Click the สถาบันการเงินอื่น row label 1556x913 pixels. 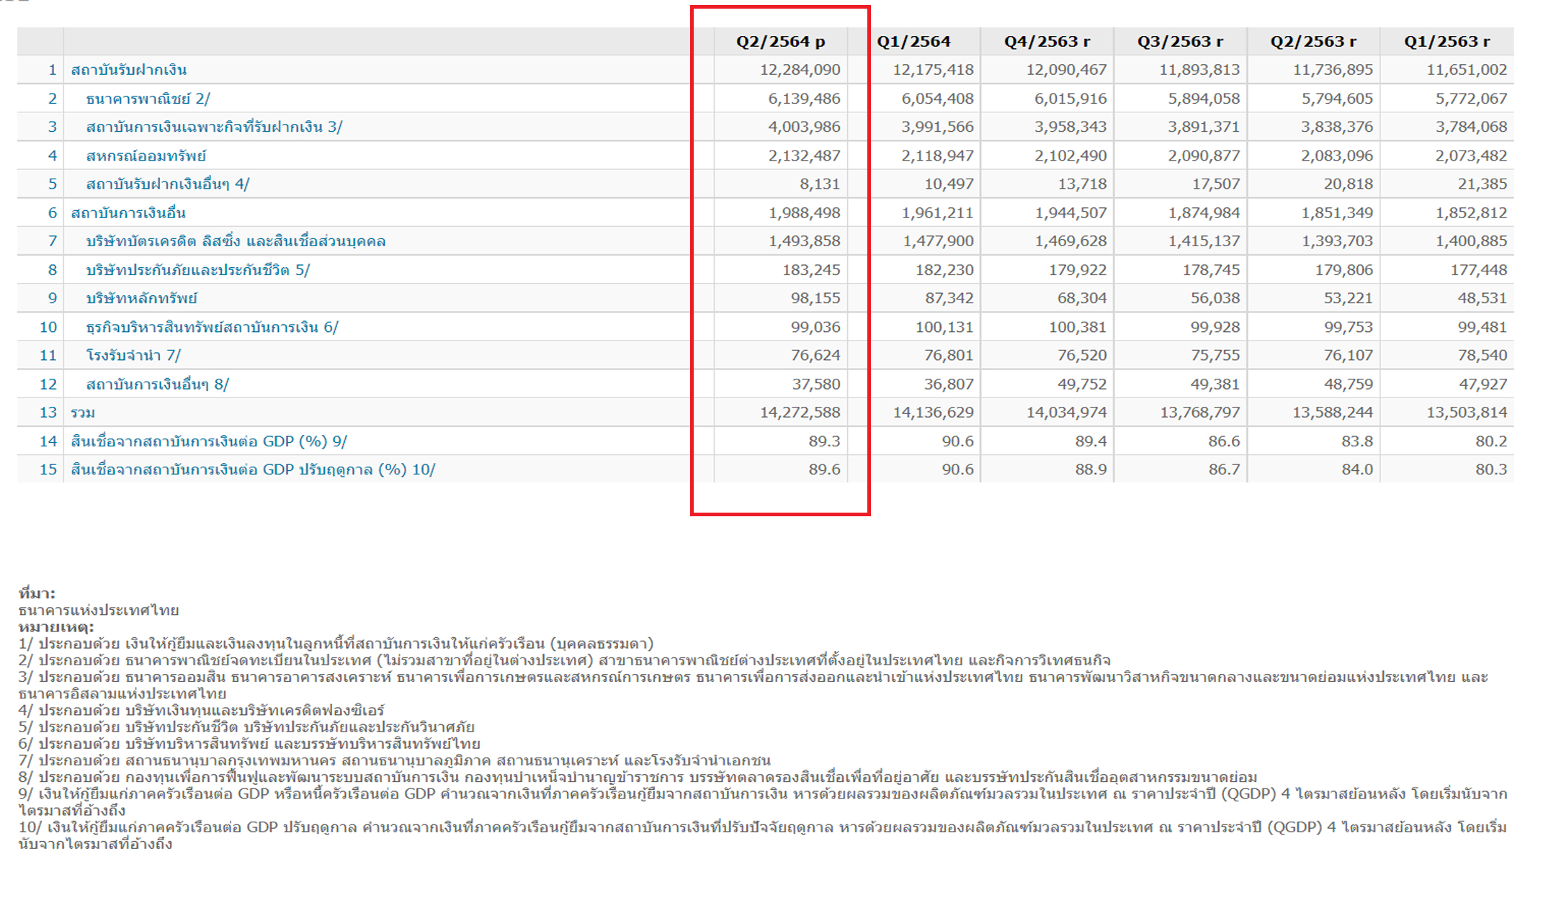pyautogui.click(x=128, y=213)
